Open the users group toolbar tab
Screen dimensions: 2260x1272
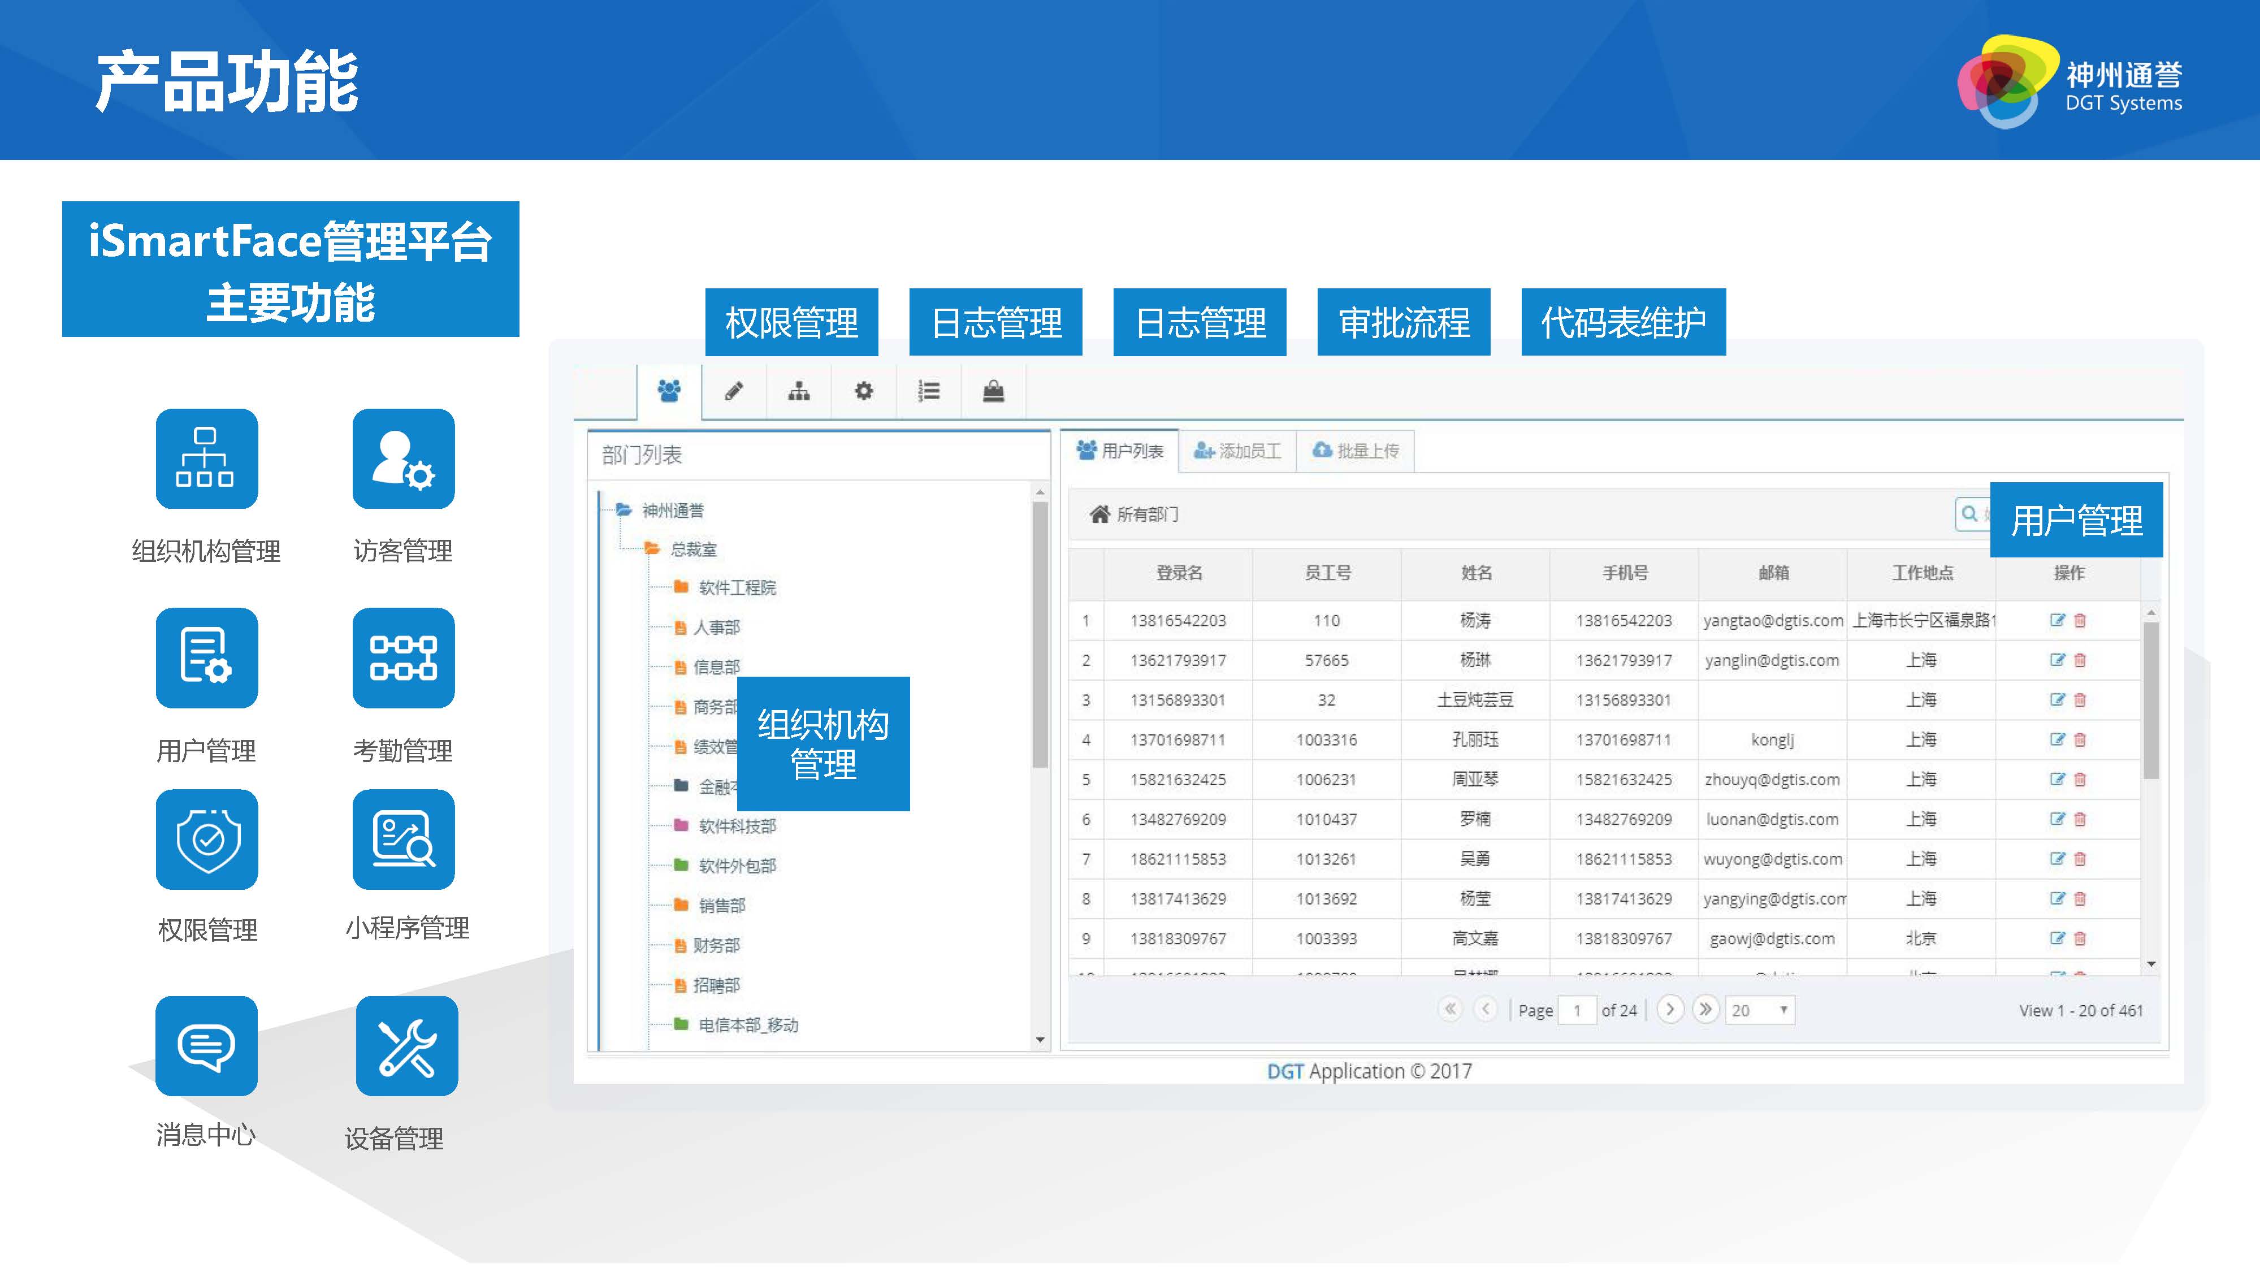pyautogui.click(x=669, y=391)
